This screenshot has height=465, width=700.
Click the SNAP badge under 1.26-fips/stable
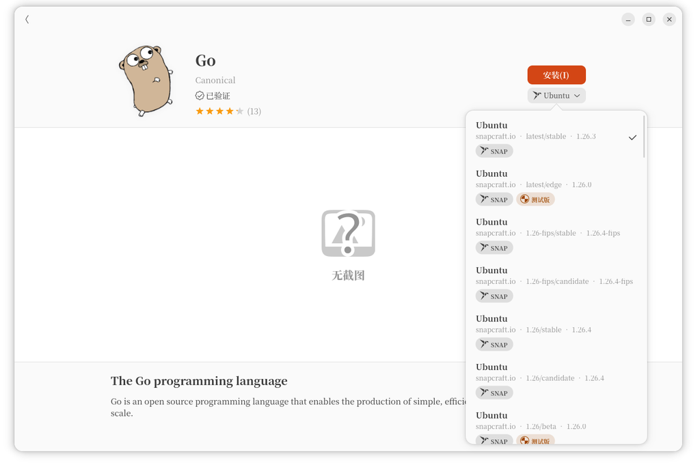point(494,248)
